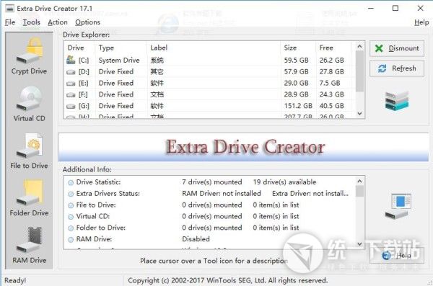433x286 pixels.
Task: Sort drive list by Type column
Action: 121,48
